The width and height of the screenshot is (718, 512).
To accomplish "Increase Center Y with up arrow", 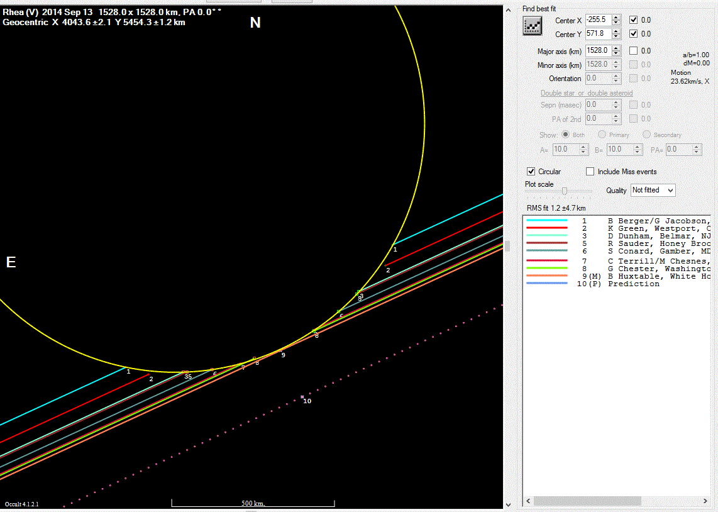I will tap(616, 31).
